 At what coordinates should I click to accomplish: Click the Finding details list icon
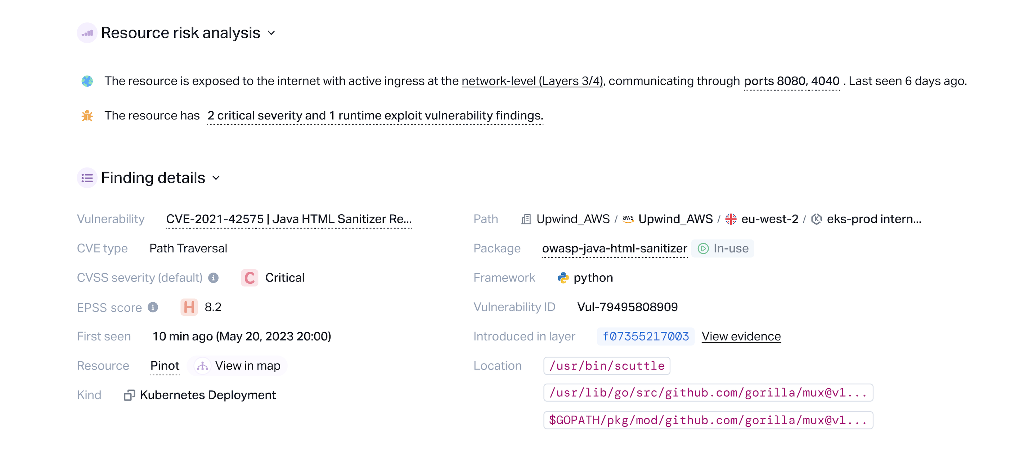[x=87, y=178]
